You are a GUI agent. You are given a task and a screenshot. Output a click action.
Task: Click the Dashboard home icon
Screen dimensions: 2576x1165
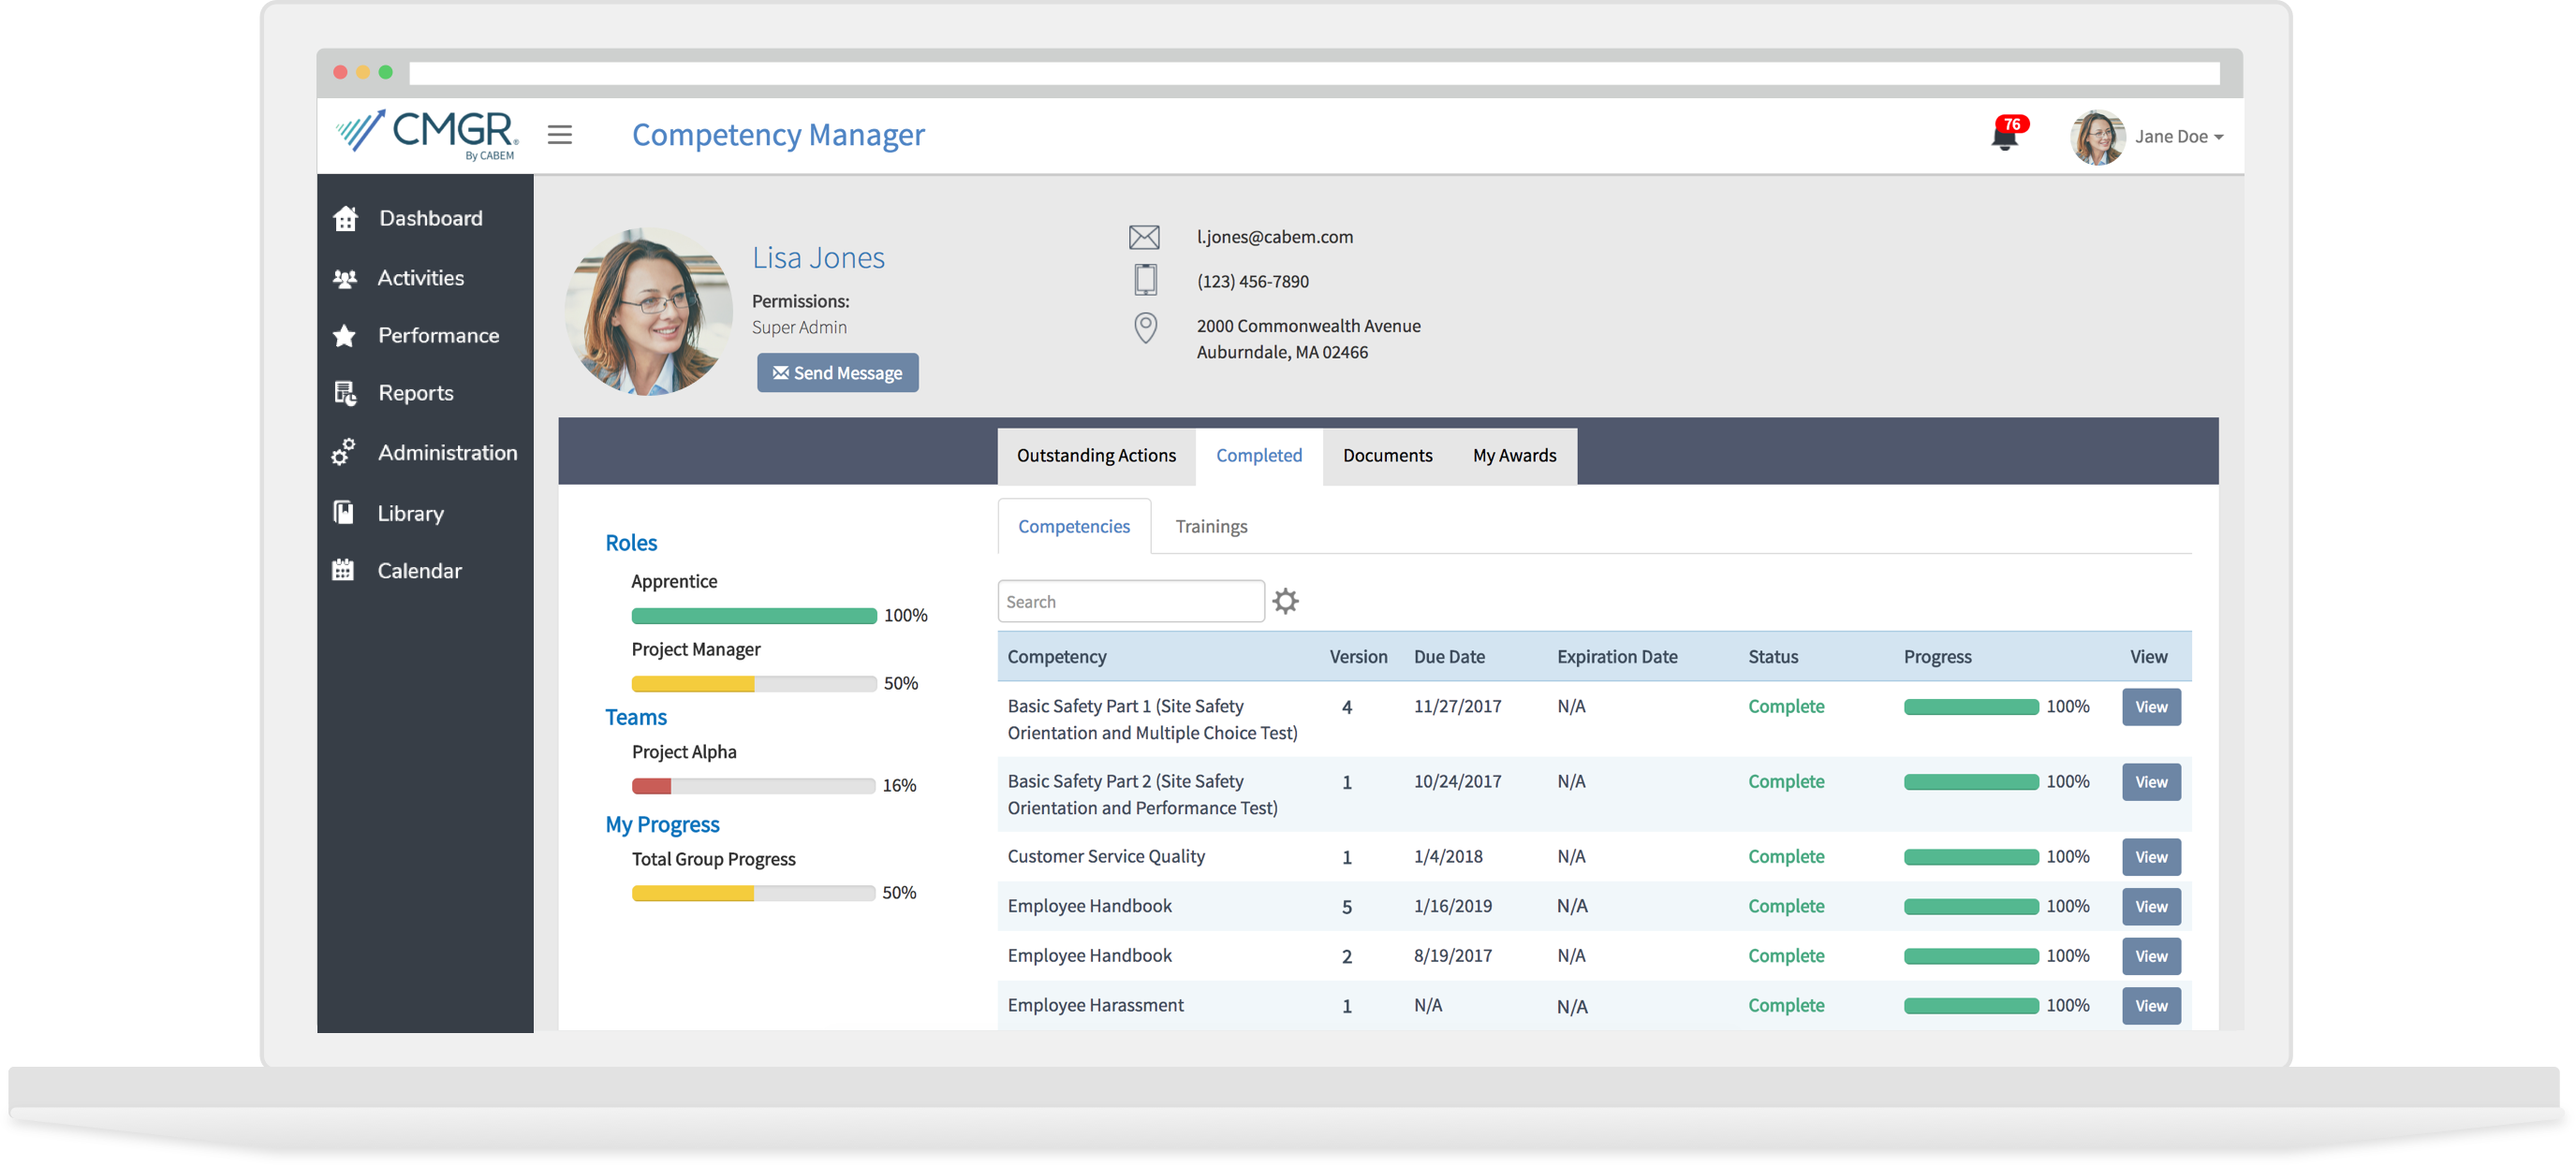pyautogui.click(x=345, y=219)
